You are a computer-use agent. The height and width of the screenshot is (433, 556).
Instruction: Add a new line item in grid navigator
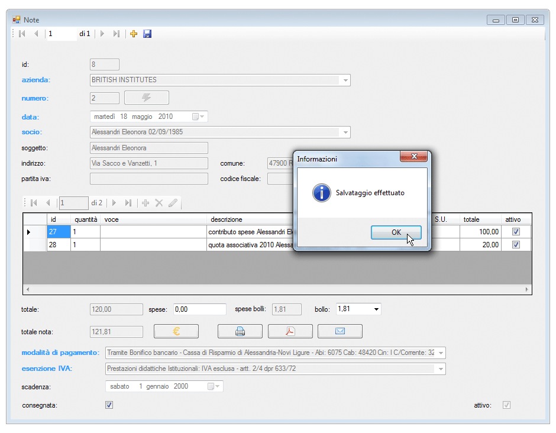click(146, 203)
